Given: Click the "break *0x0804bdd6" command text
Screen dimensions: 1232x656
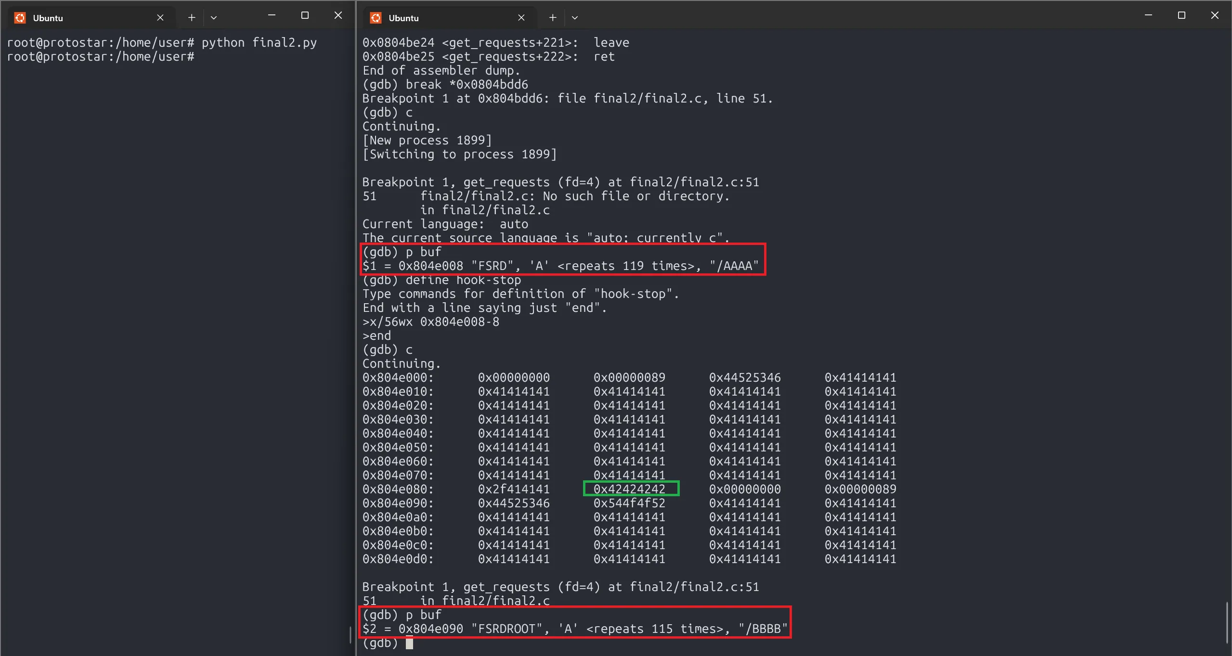Looking at the screenshot, I should click(467, 85).
